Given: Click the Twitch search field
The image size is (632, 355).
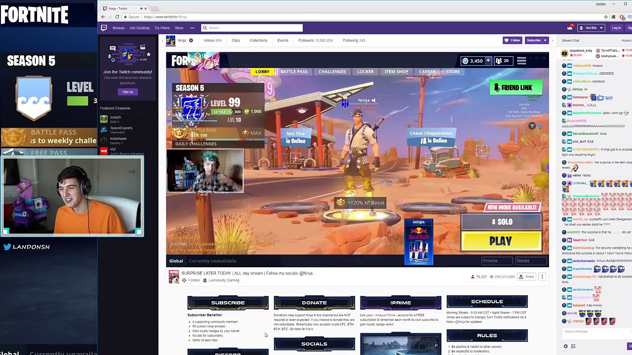Looking at the screenshot, I should click(252, 28).
